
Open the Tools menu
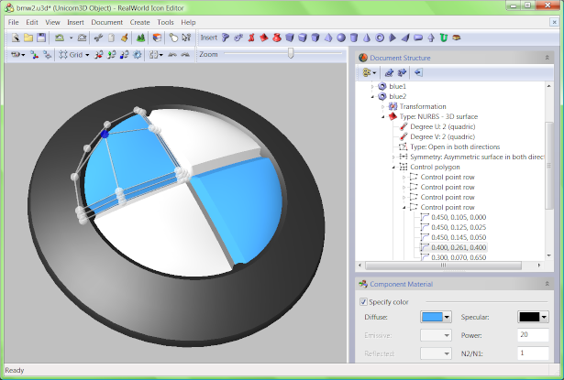point(166,21)
